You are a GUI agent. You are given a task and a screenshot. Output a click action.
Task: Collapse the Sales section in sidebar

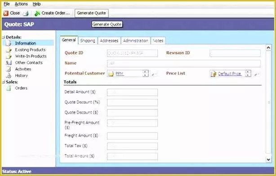point(4,82)
